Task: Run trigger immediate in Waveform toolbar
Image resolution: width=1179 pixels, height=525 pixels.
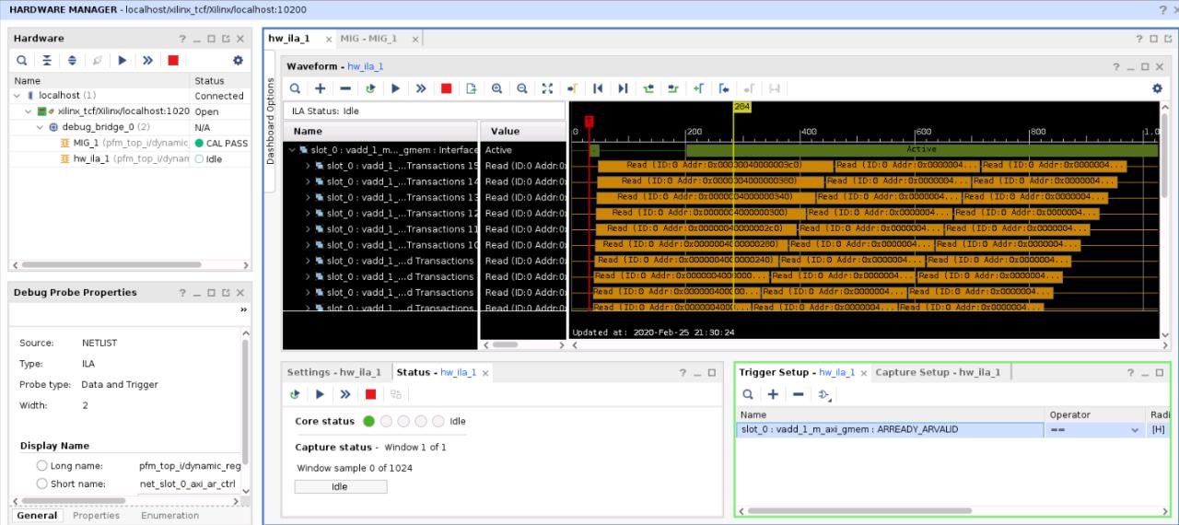Action: point(421,88)
